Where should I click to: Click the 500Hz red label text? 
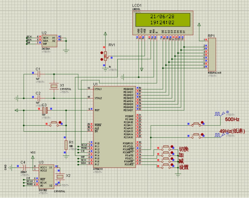[232, 120]
